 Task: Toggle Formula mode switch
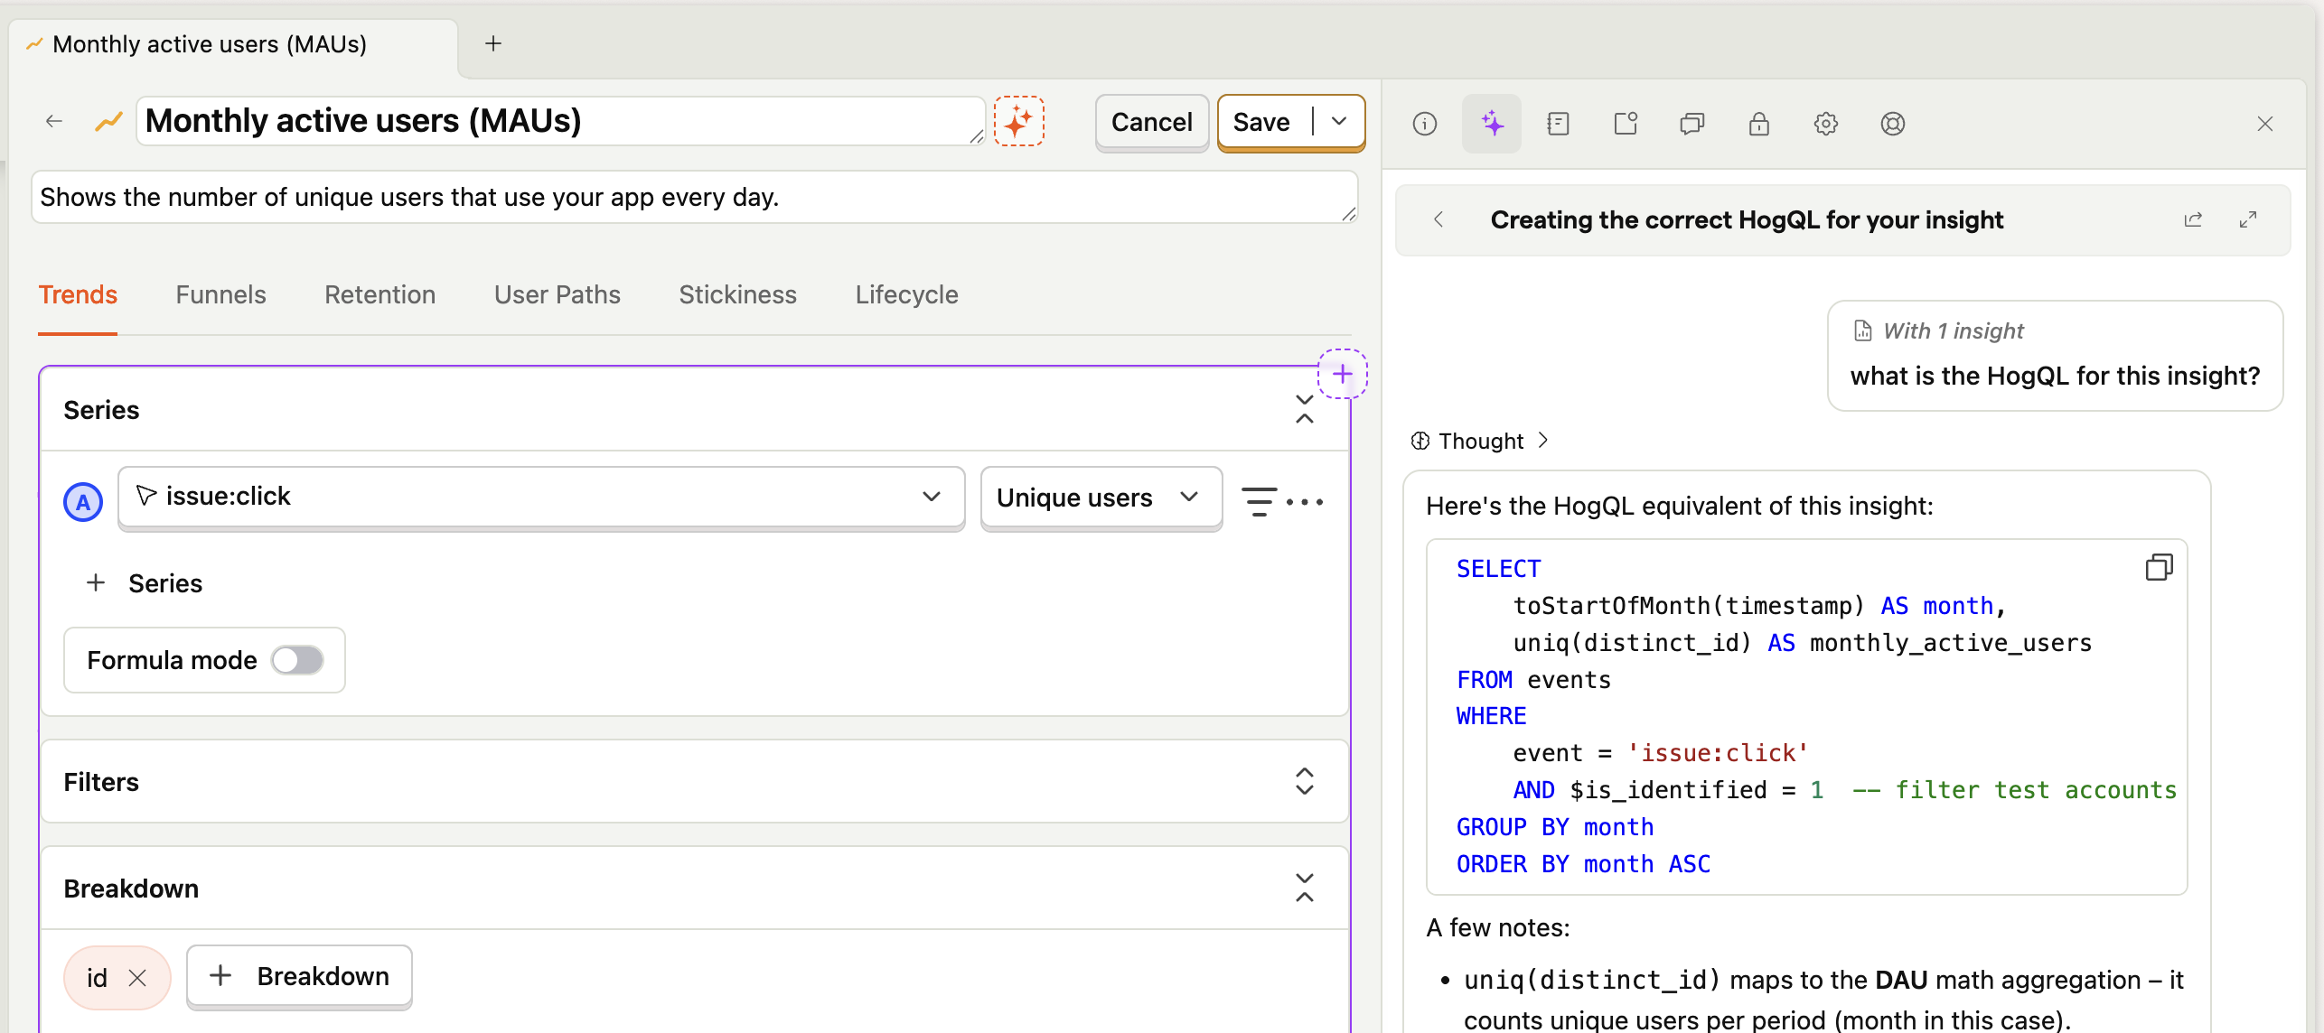point(297,660)
